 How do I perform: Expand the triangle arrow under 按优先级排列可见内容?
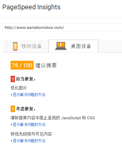[12, 141]
